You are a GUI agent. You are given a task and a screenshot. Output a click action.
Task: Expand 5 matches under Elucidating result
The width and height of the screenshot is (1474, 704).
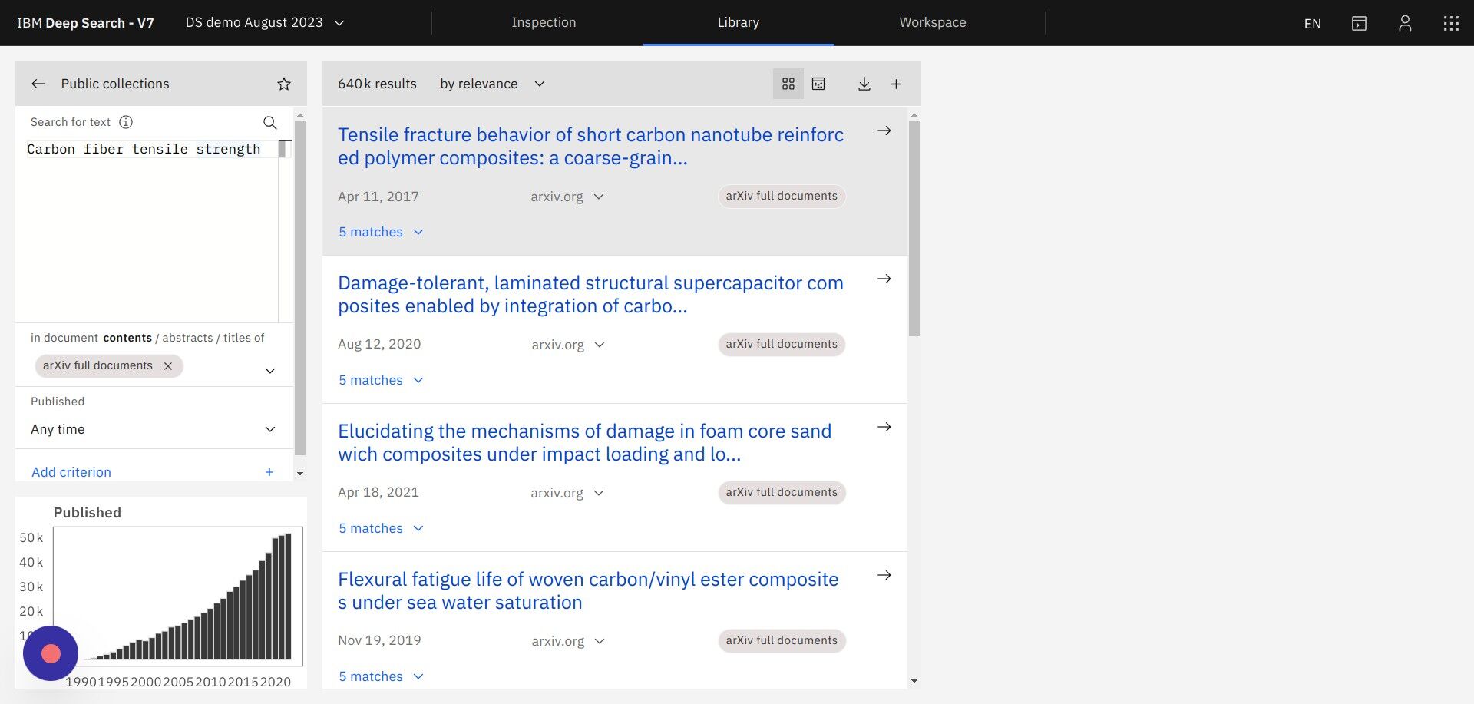382,528
